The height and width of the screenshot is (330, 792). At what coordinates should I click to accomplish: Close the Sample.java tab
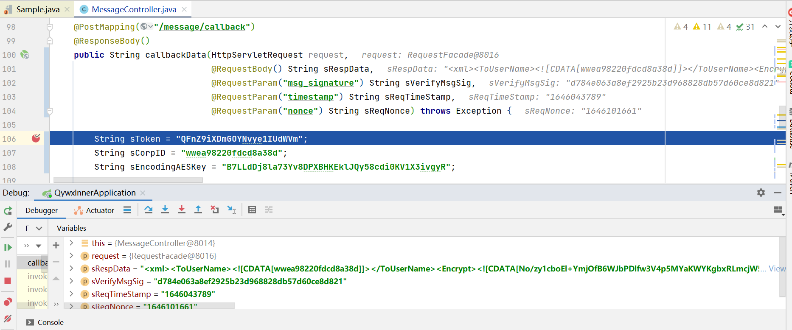[x=67, y=9]
